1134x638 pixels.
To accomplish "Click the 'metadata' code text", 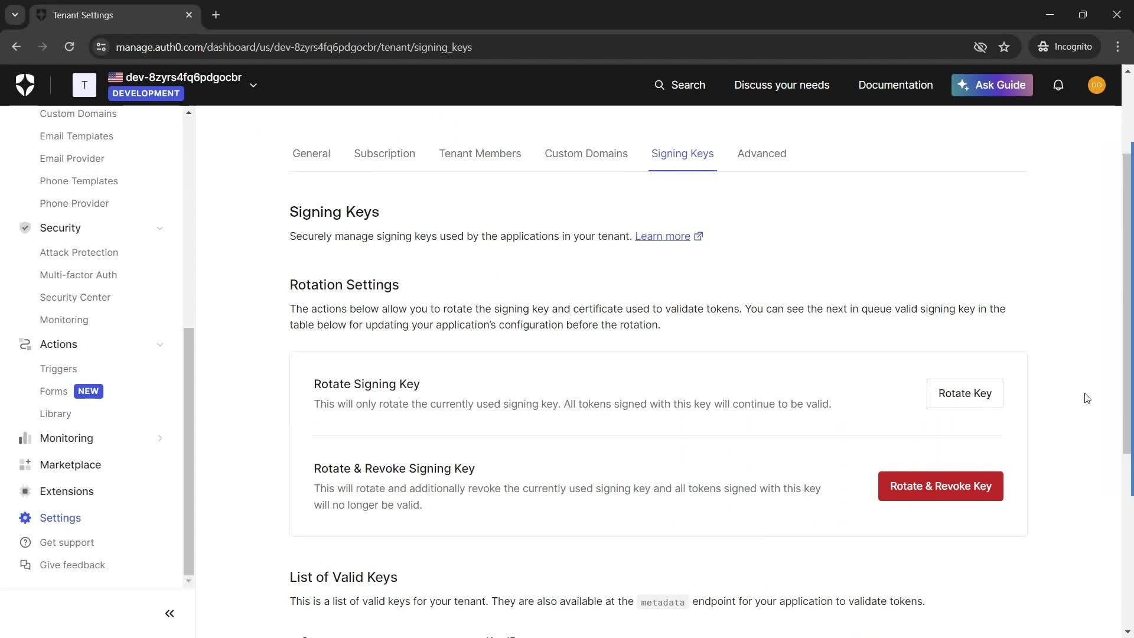I will (663, 602).
